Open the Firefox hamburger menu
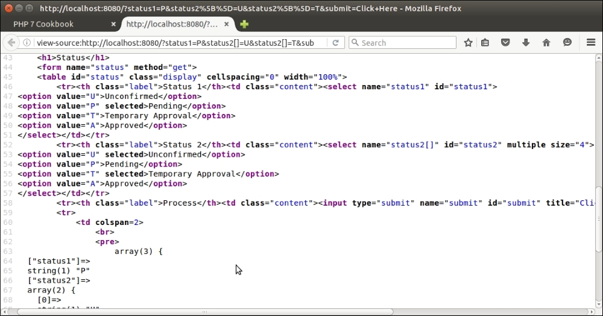The height and width of the screenshot is (316, 603). point(591,43)
